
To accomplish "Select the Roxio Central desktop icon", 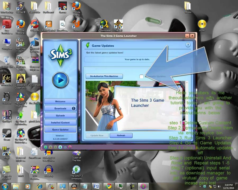I will [49, 26].
